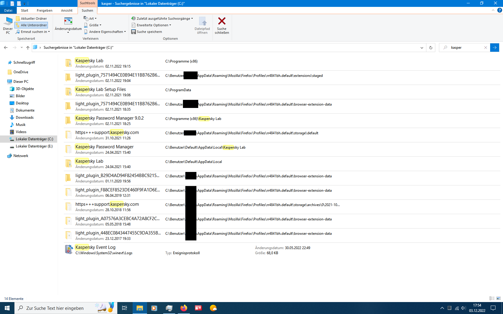
Task: Navigate back using the back arrow
Action: pyautogui.click(x=5, y=47)
